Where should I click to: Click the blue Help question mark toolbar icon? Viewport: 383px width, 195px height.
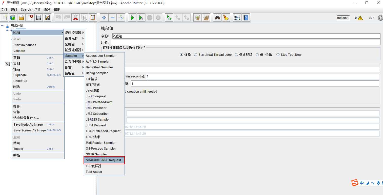pos(246,18)
